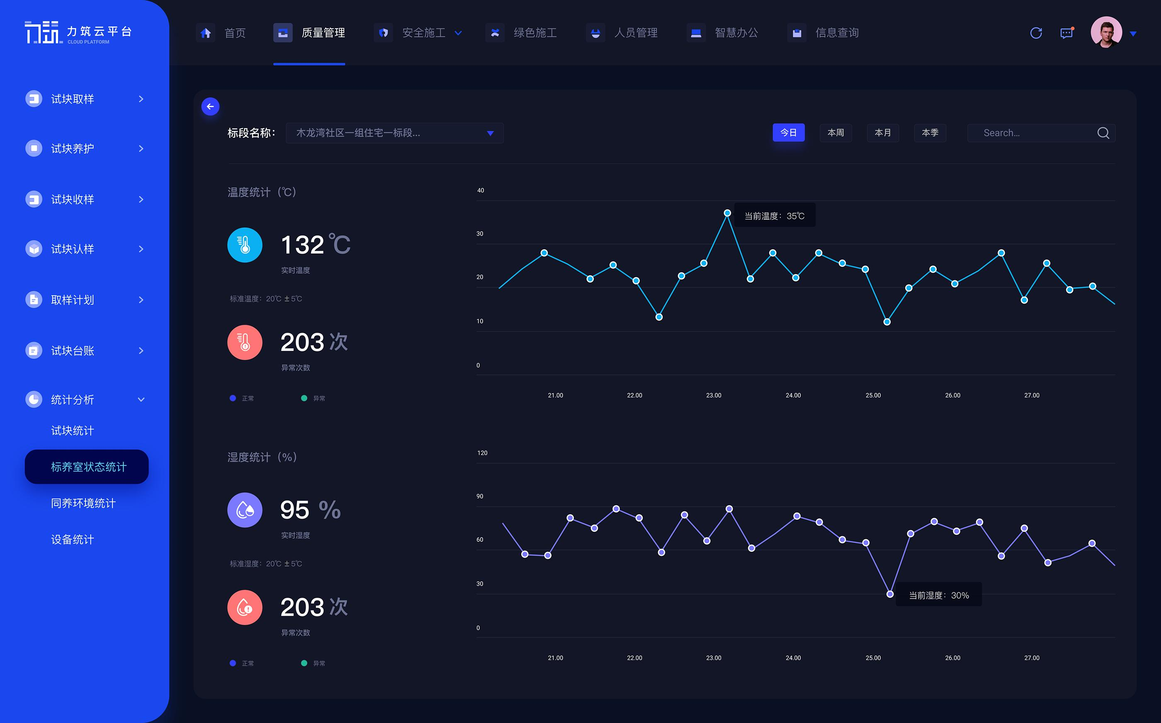This screenshot has height=723, width=1161.
Task: Click the 人员管理 helmet icon
Action: pos(595,33)
